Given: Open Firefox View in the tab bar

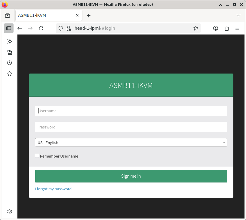Looking at the screenshot, I should [x=8, y=15].
